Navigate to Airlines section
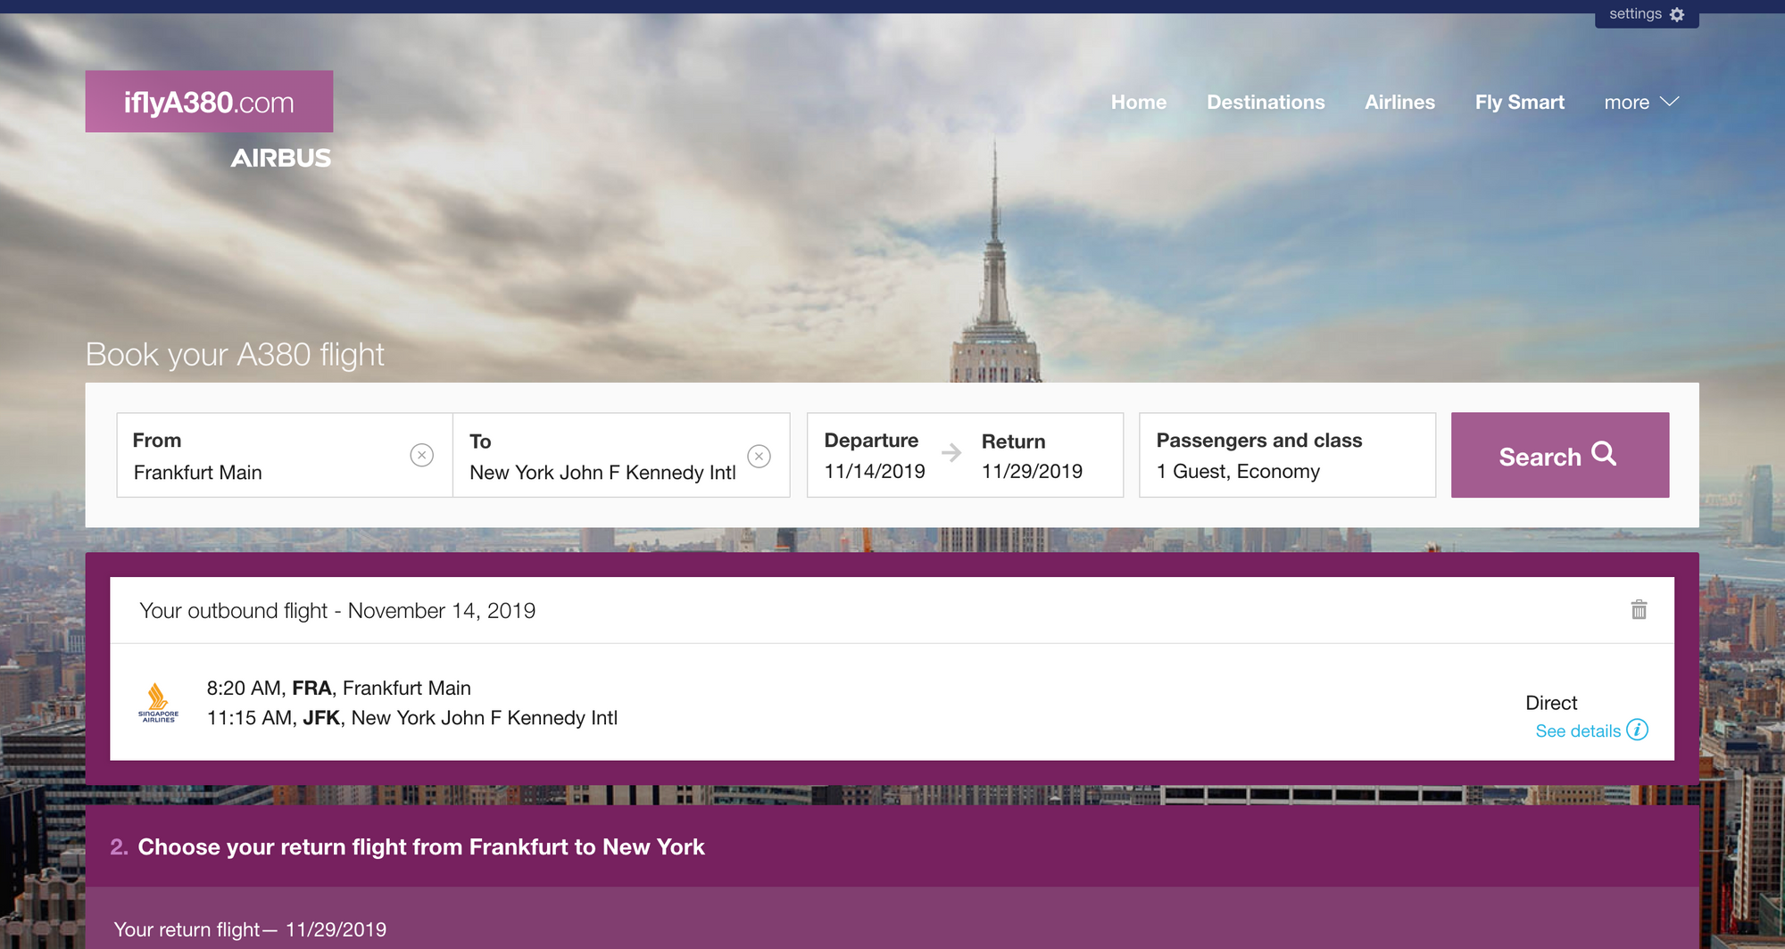This screenshot has width=1785, height=949. pos(1399,103)
